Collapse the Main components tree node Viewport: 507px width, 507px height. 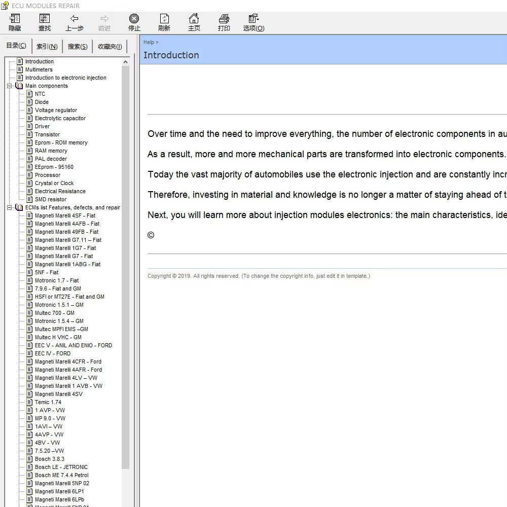[x=9, y=86]
